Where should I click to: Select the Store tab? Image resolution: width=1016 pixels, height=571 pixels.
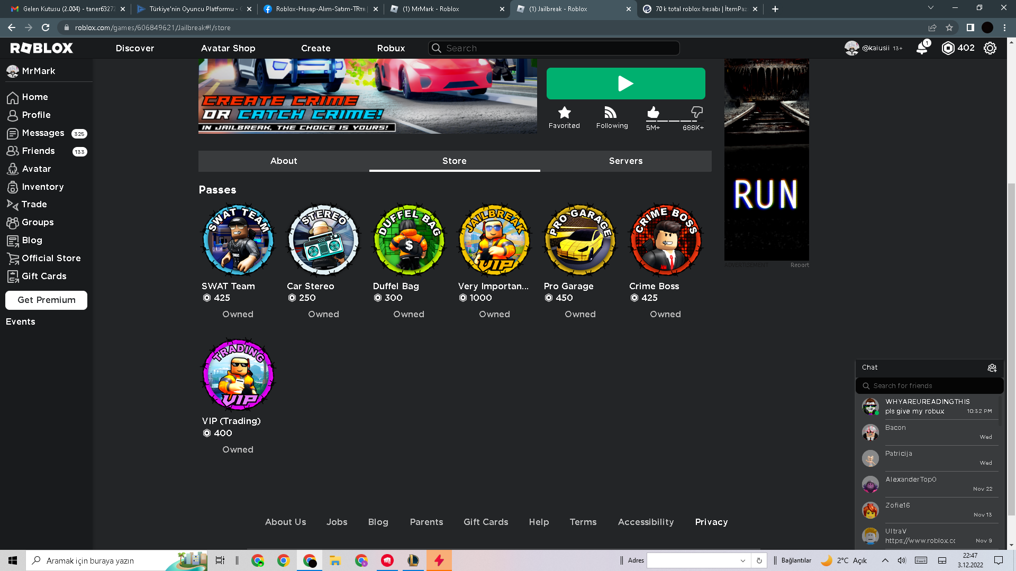pos(455,161)
